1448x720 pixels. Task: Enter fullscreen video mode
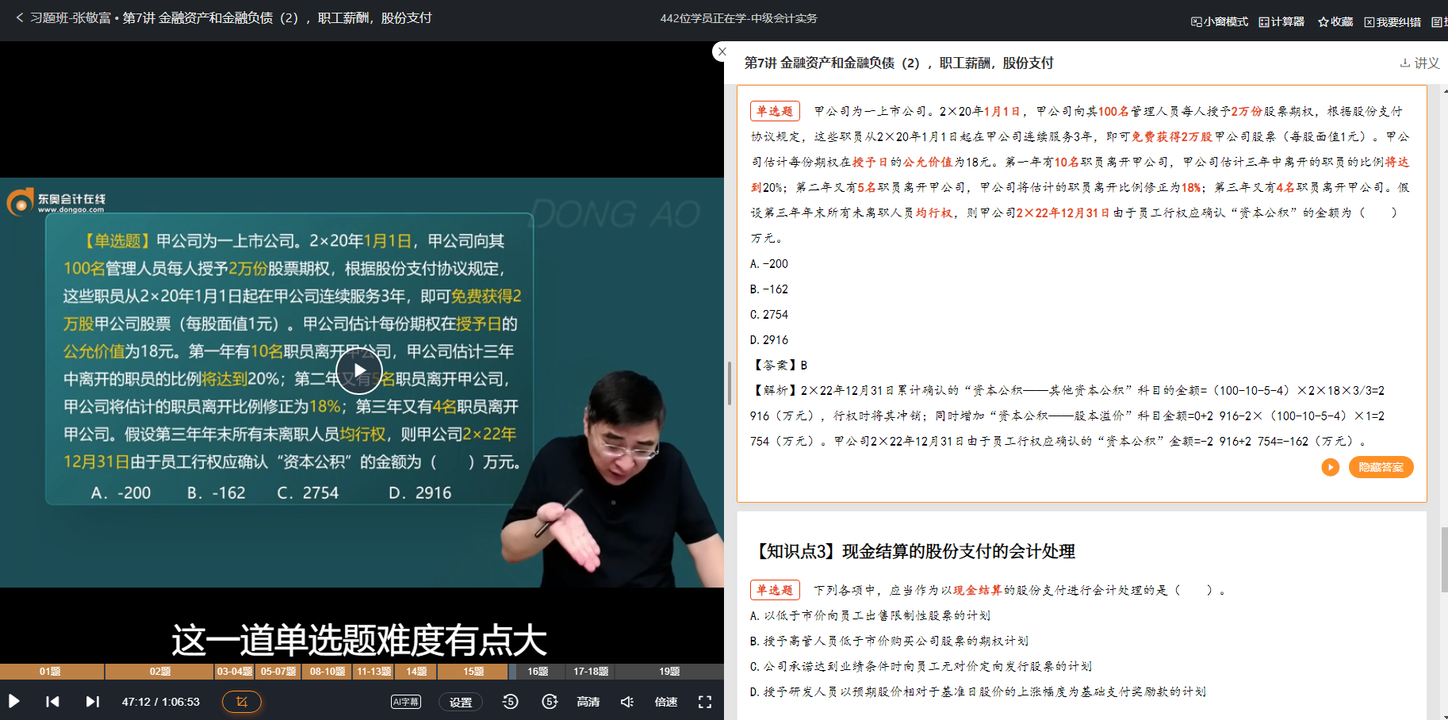704,702
